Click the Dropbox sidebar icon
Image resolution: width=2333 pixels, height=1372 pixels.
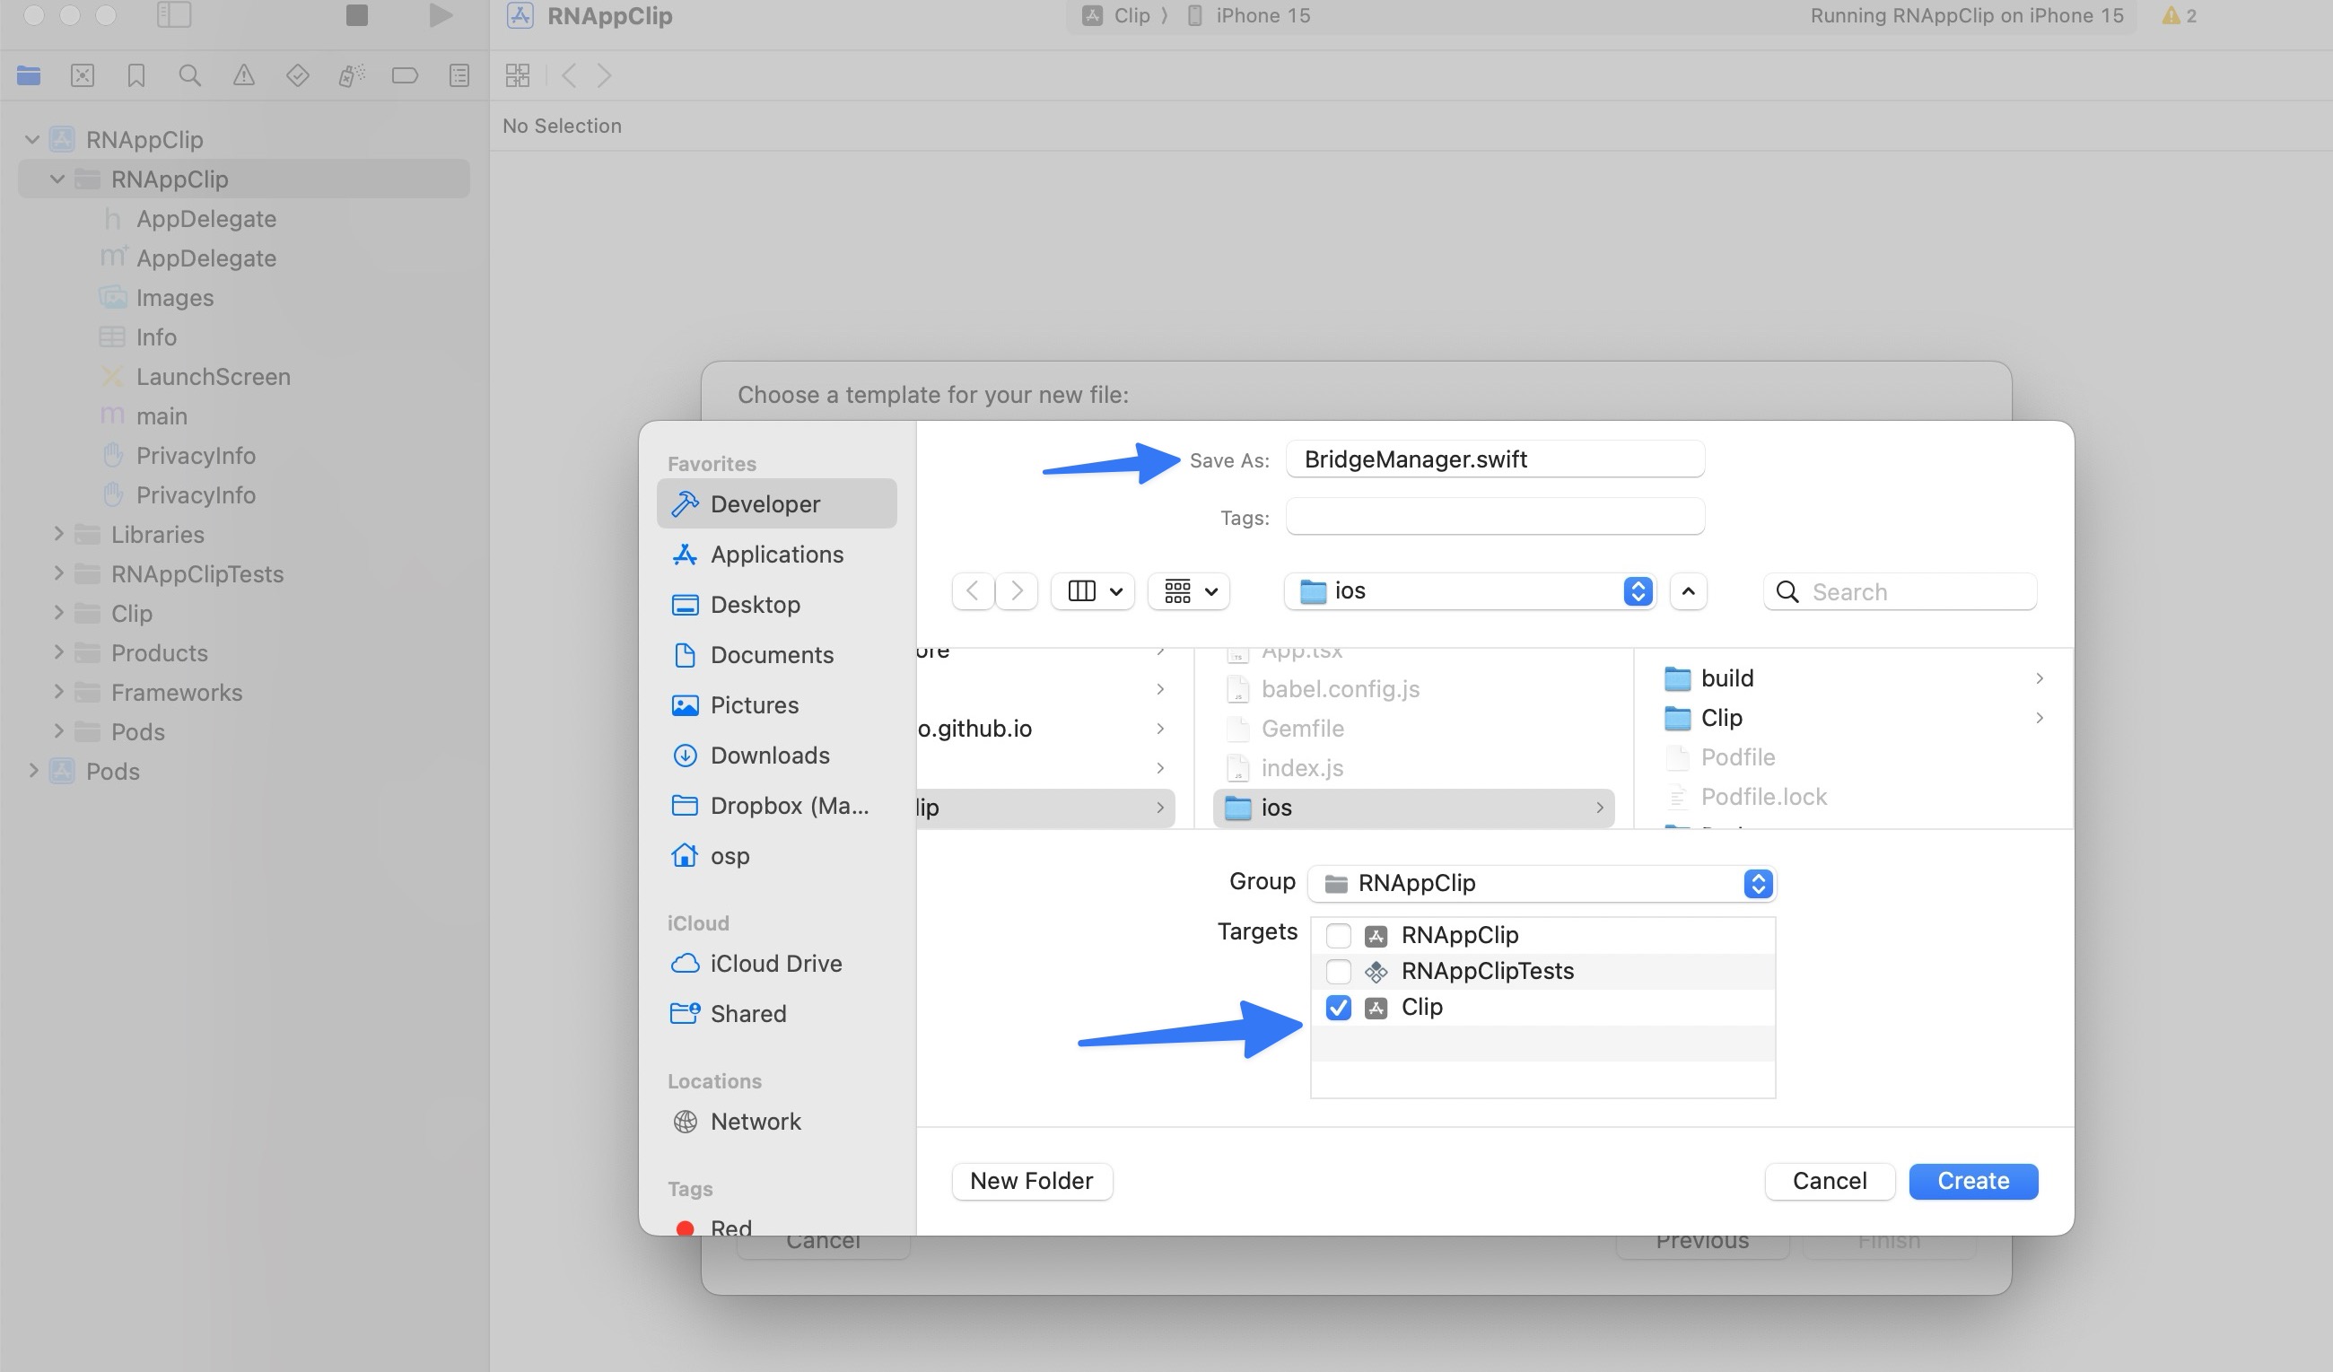click(686, 805)
